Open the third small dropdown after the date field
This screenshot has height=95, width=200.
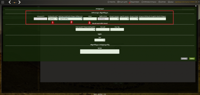[x=134, y=19]
